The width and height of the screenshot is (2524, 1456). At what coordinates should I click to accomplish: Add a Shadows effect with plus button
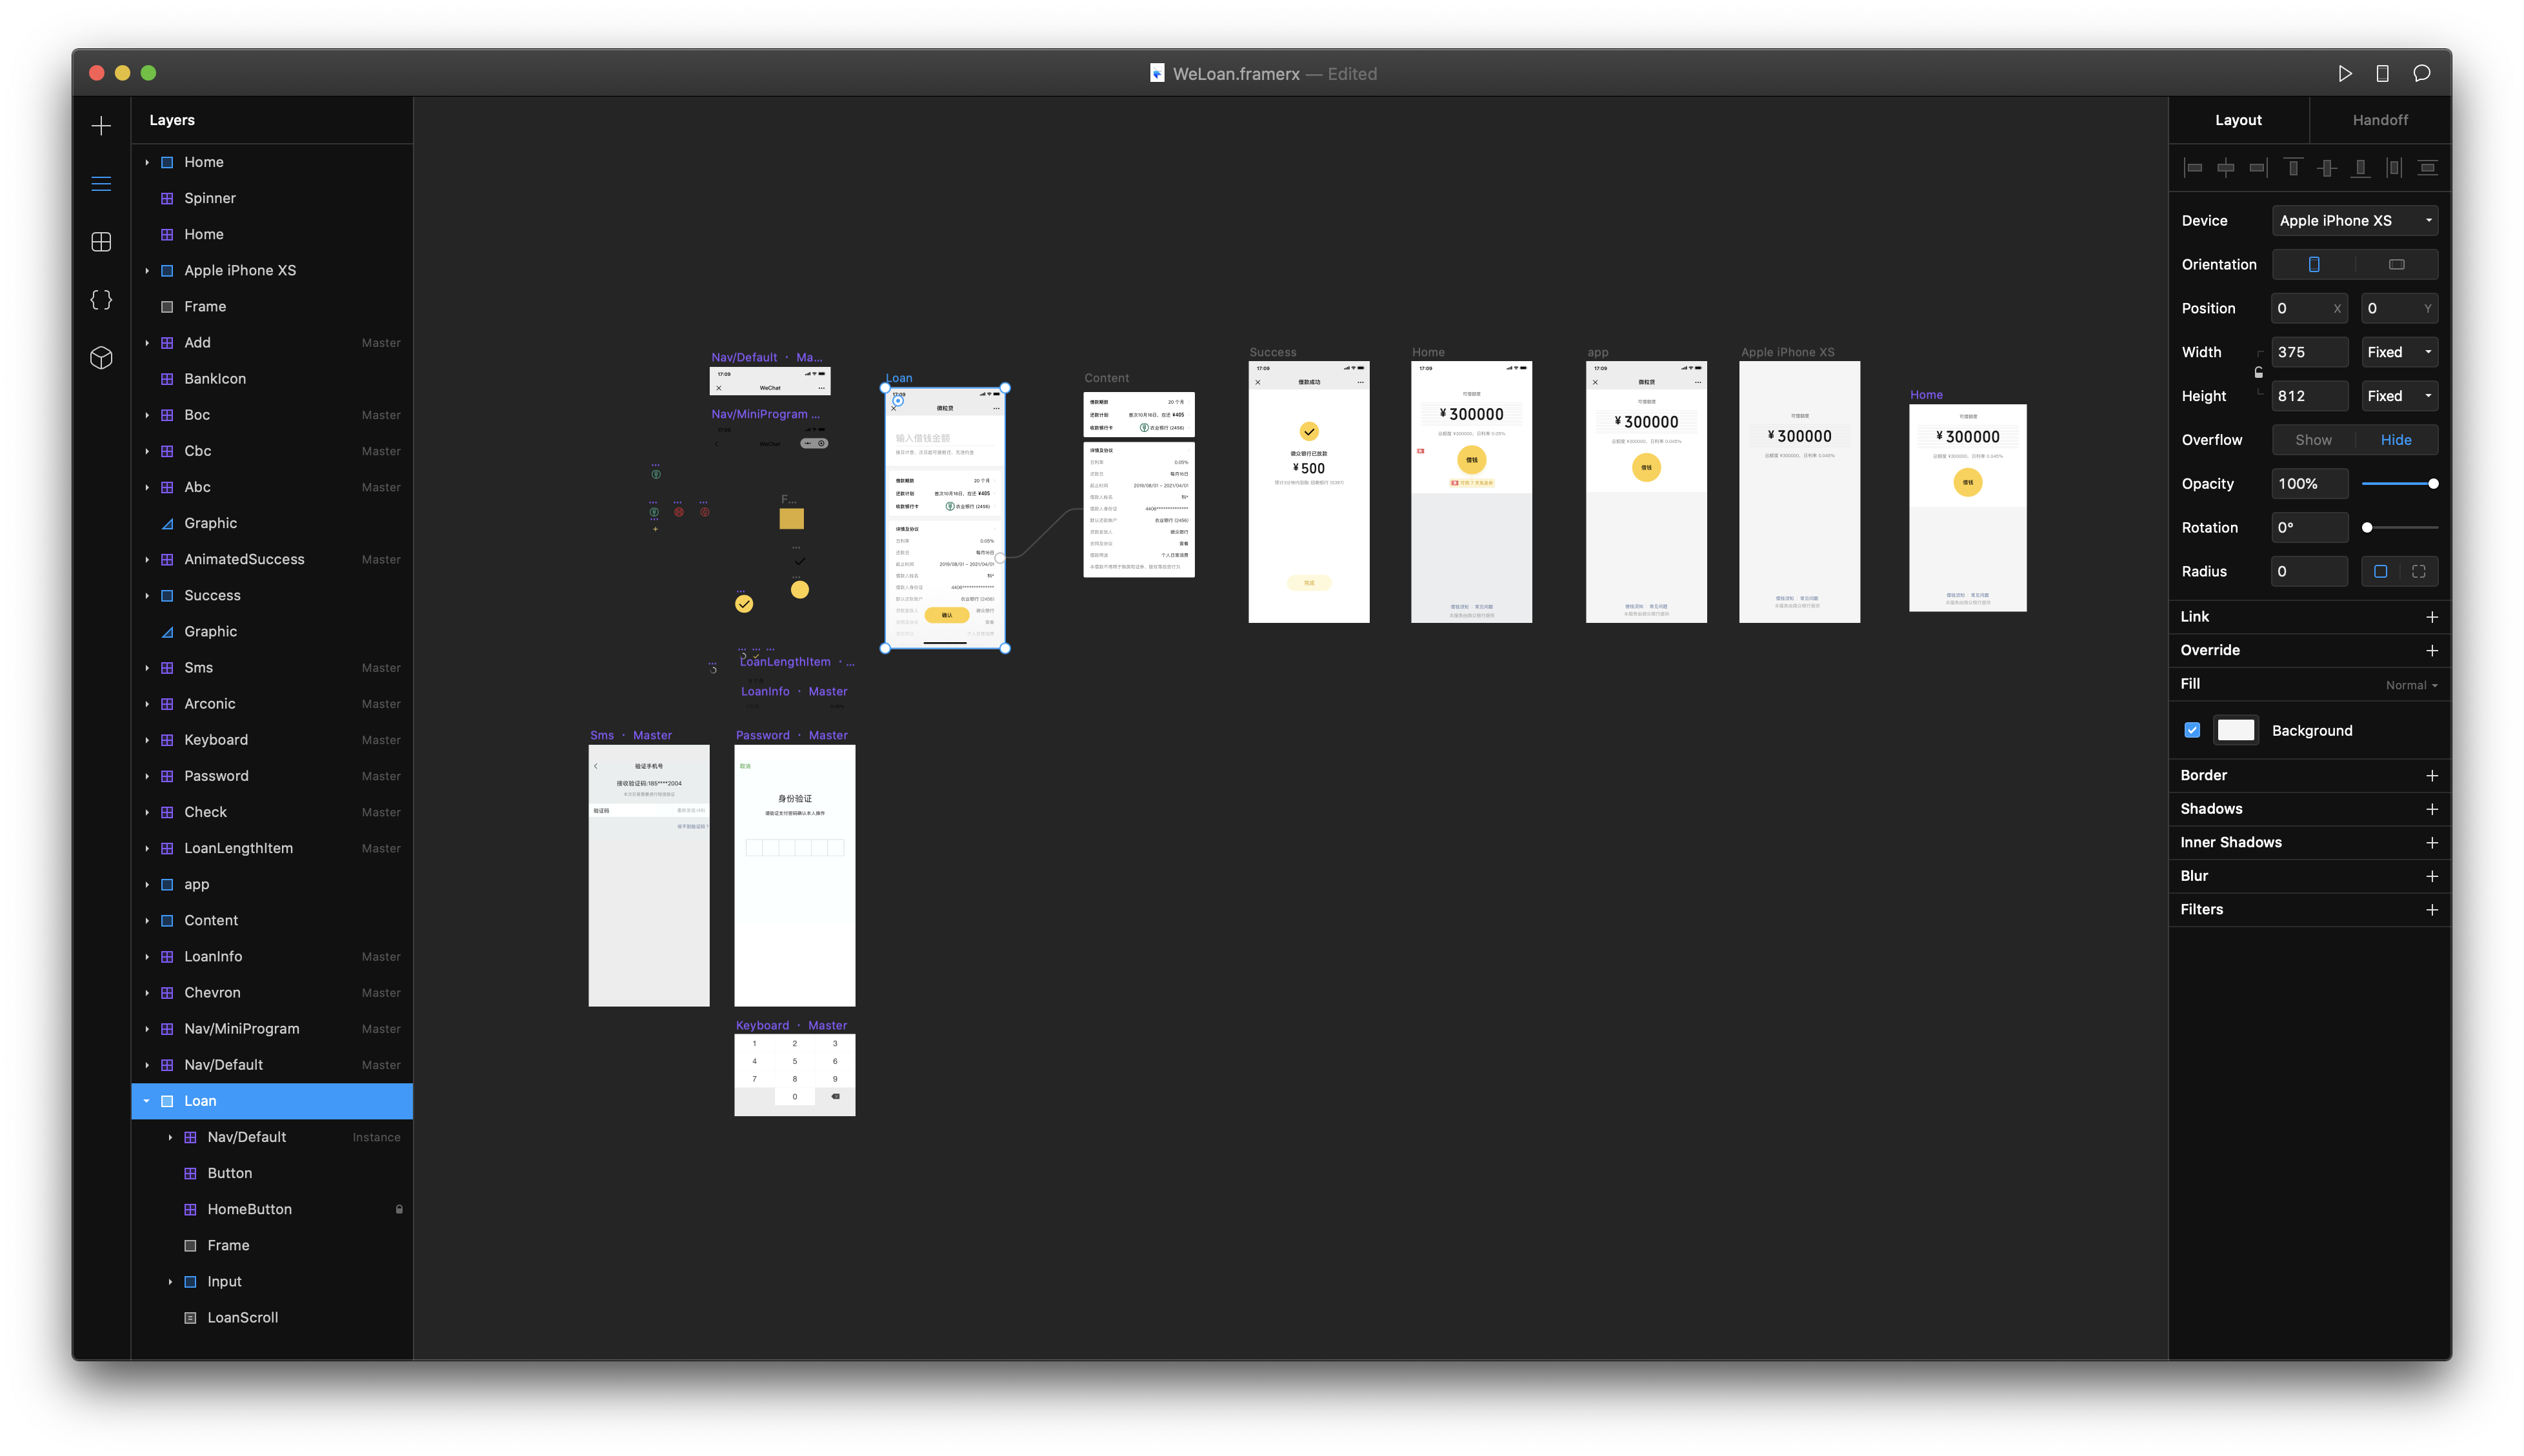[x=2431, y=809]
